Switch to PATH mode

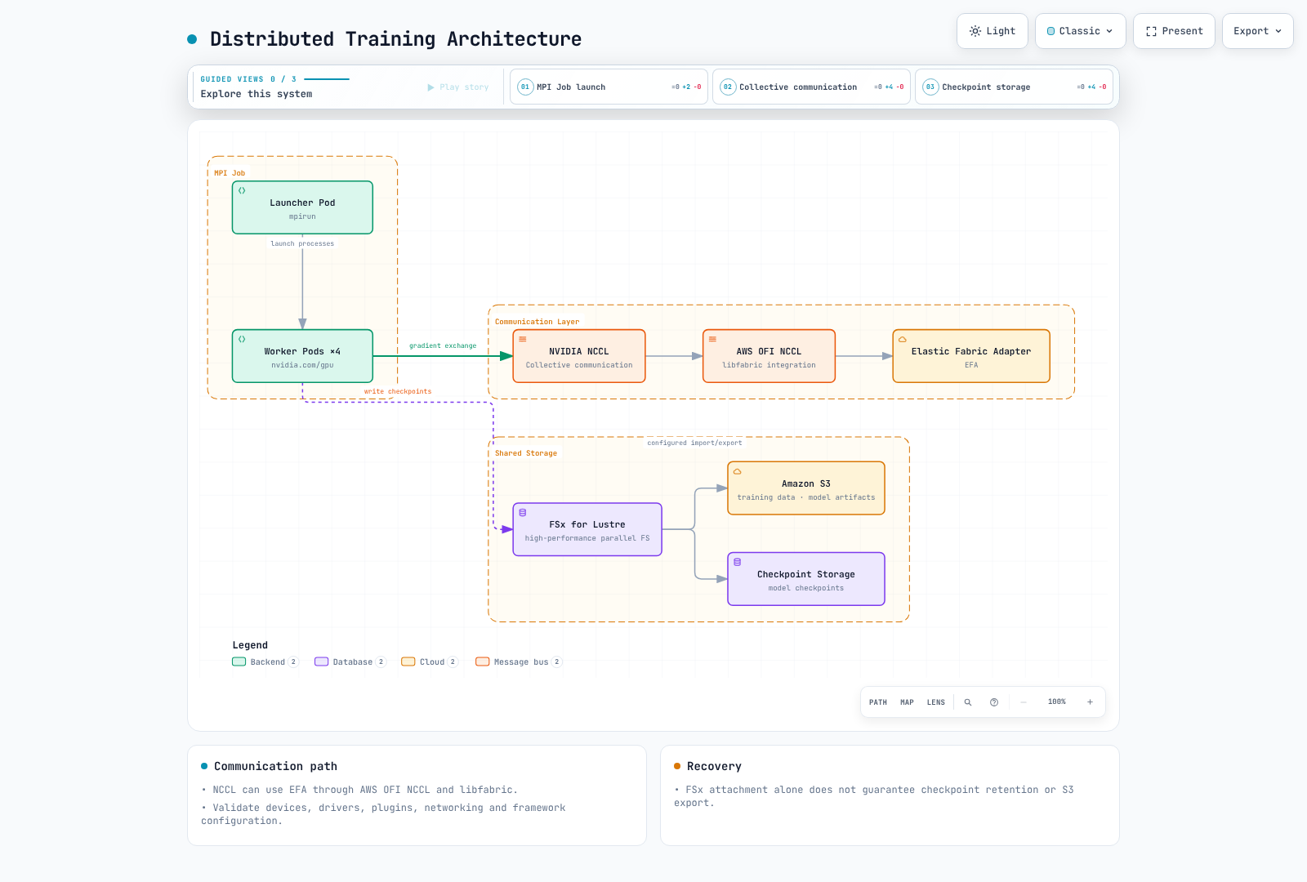(878, 702)
